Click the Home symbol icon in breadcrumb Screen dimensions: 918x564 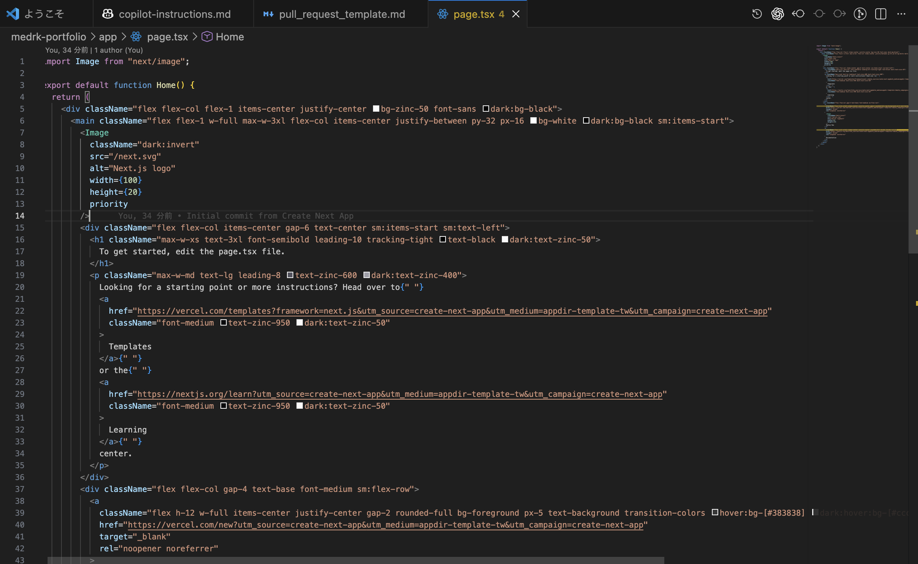pos(207,37)
